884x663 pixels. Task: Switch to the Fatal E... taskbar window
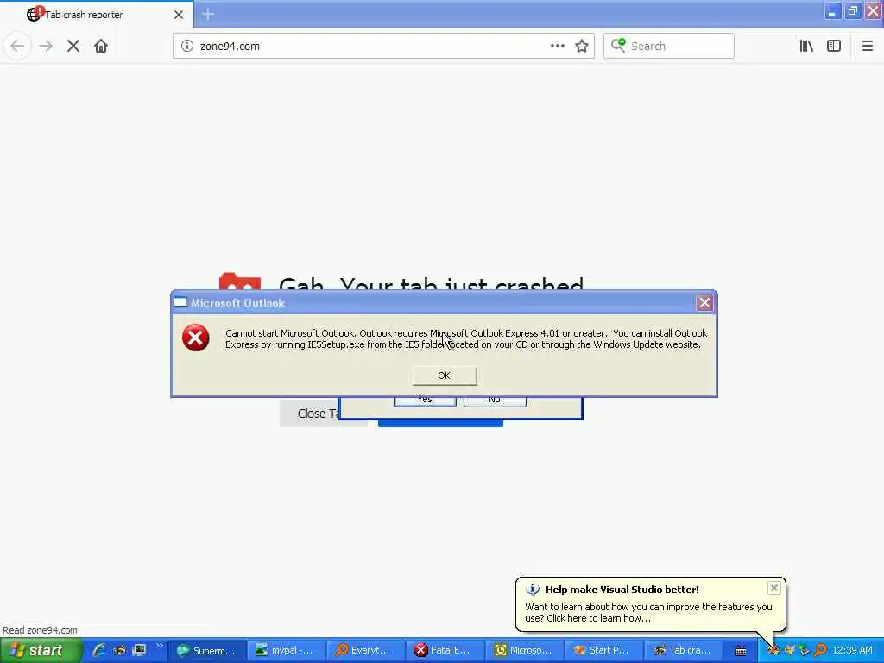[x=445, y=651]
